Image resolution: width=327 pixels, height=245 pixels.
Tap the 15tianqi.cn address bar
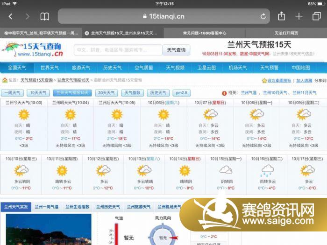pyautogui.click(x=163, y=16)
